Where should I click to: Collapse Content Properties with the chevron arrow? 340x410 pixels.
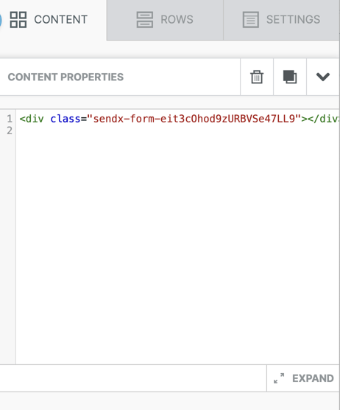pos(323,77)
